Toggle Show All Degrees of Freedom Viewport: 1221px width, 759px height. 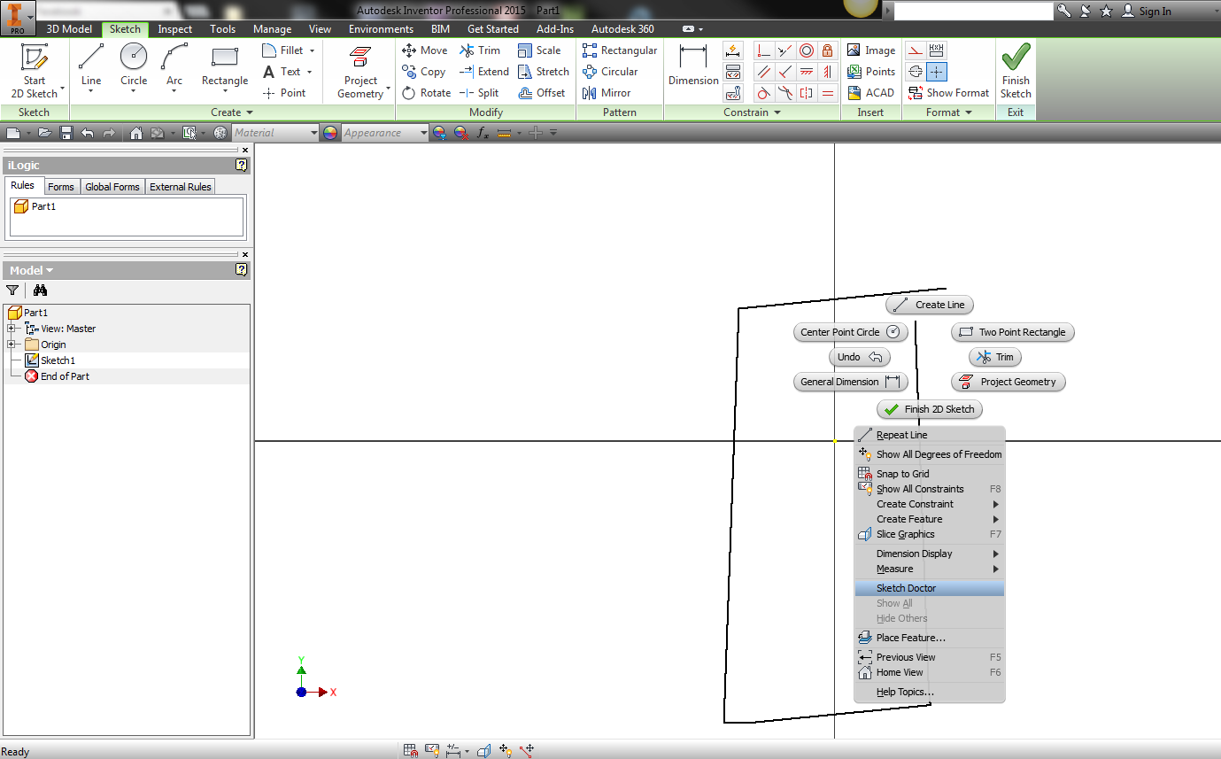pyautogui.click(x=939, y=453)
